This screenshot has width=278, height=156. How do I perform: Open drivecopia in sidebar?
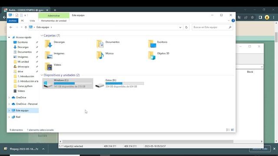tap(23, 67)
